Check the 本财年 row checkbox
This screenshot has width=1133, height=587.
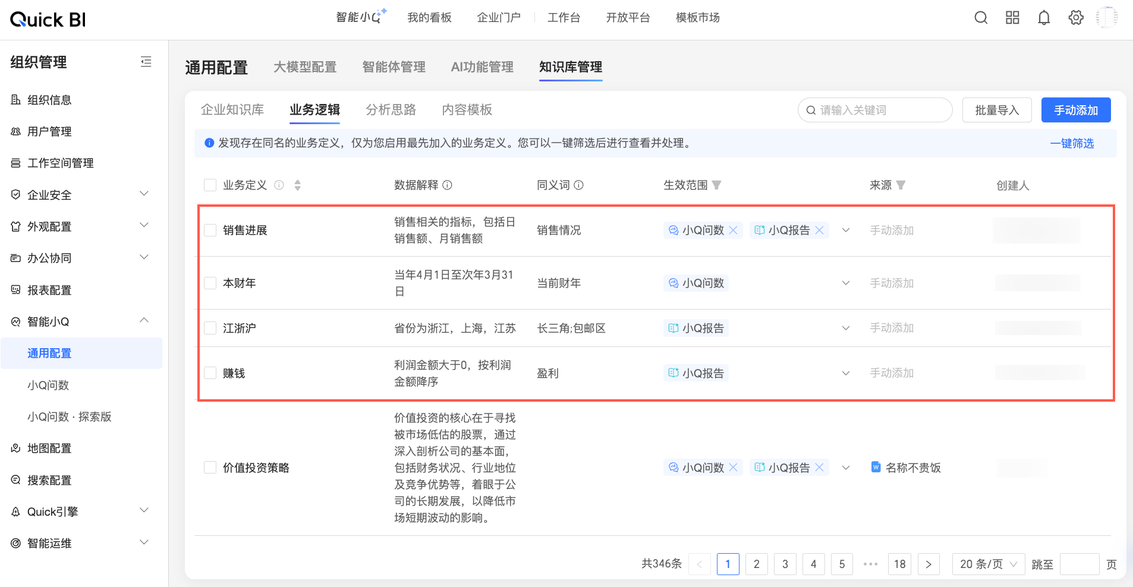(x=210, y=283)
